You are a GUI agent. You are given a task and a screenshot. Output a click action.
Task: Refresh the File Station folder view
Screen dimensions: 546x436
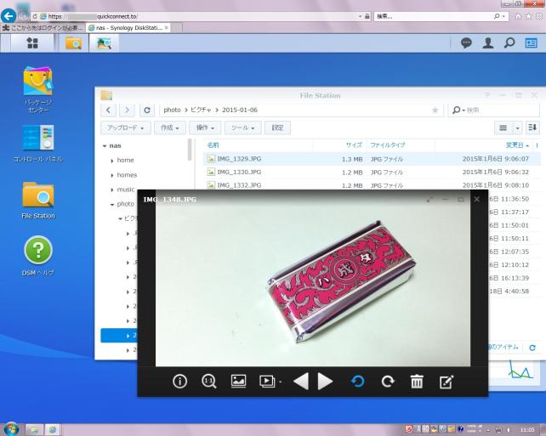(x=148, y=110)
